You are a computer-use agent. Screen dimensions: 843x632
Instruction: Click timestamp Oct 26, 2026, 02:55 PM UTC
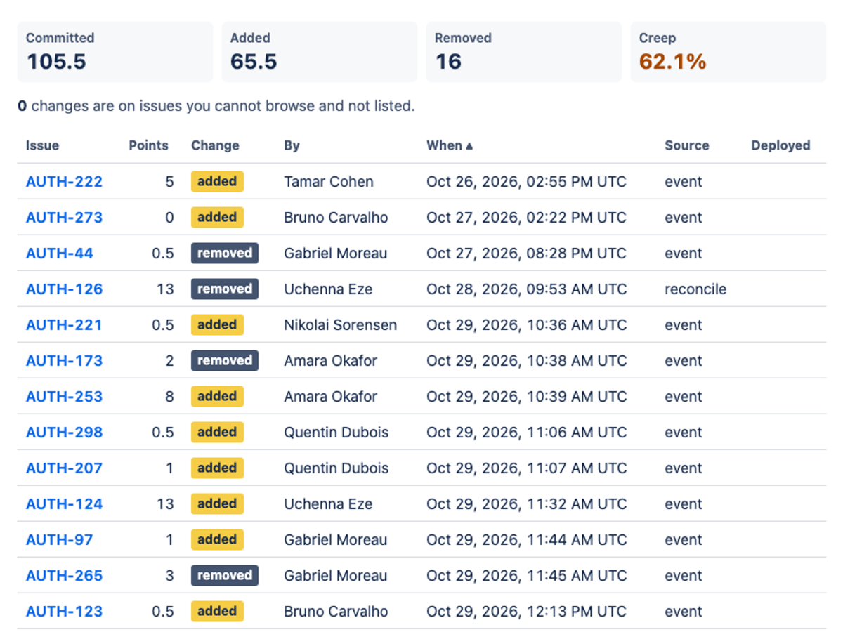526,182
